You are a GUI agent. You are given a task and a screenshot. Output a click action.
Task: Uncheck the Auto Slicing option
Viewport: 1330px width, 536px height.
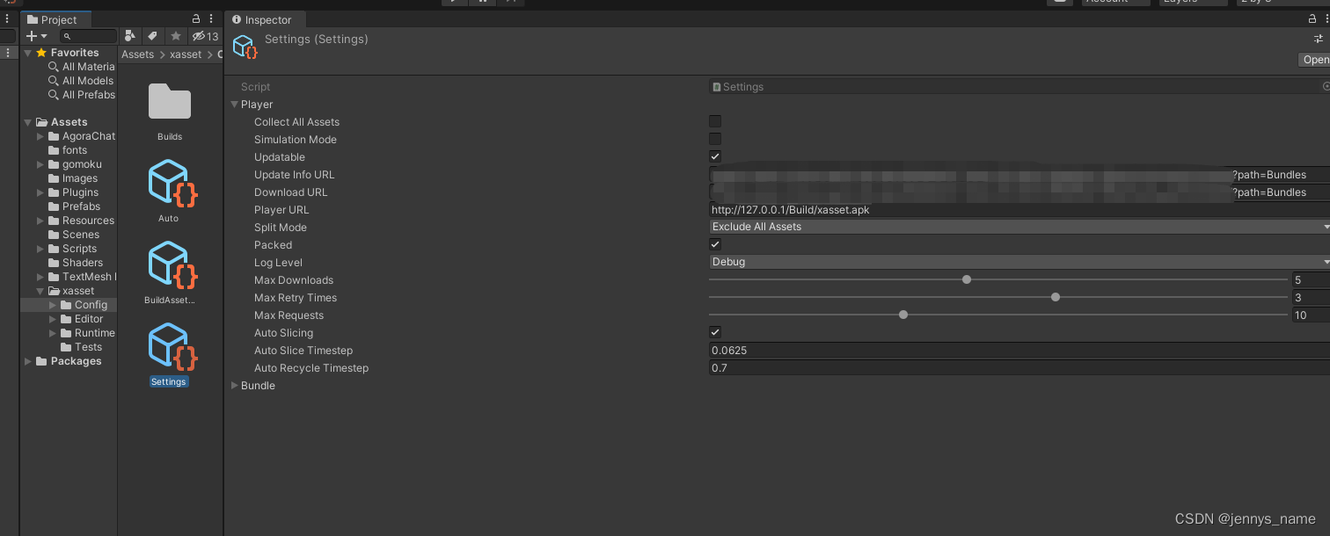714,332
